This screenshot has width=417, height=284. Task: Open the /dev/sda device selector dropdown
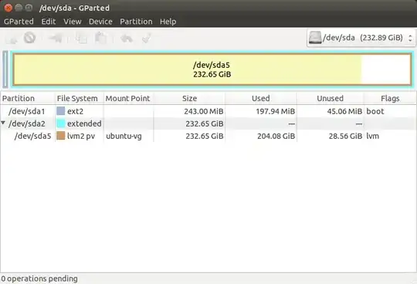[x=361, y=38]
